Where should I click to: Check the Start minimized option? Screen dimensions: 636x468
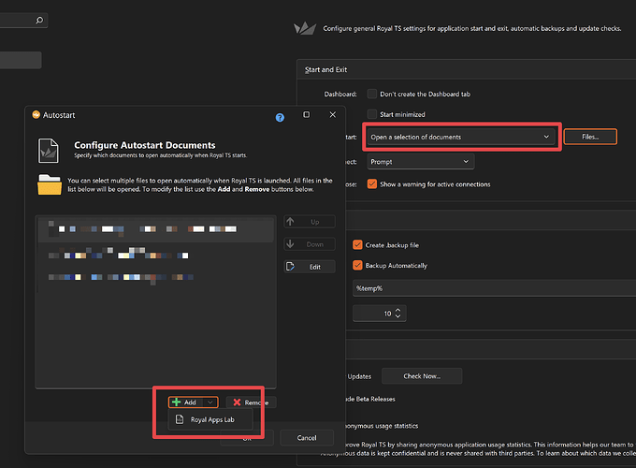point(372,114)
